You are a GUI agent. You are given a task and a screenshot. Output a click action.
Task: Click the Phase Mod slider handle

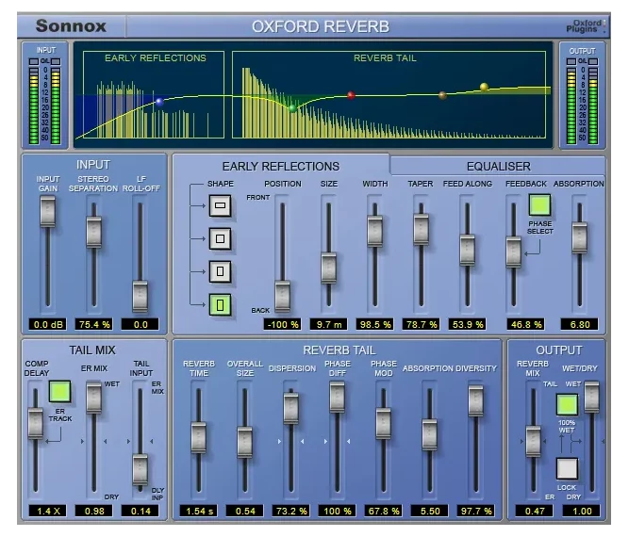pyautogui.click(x=383, y=423)
